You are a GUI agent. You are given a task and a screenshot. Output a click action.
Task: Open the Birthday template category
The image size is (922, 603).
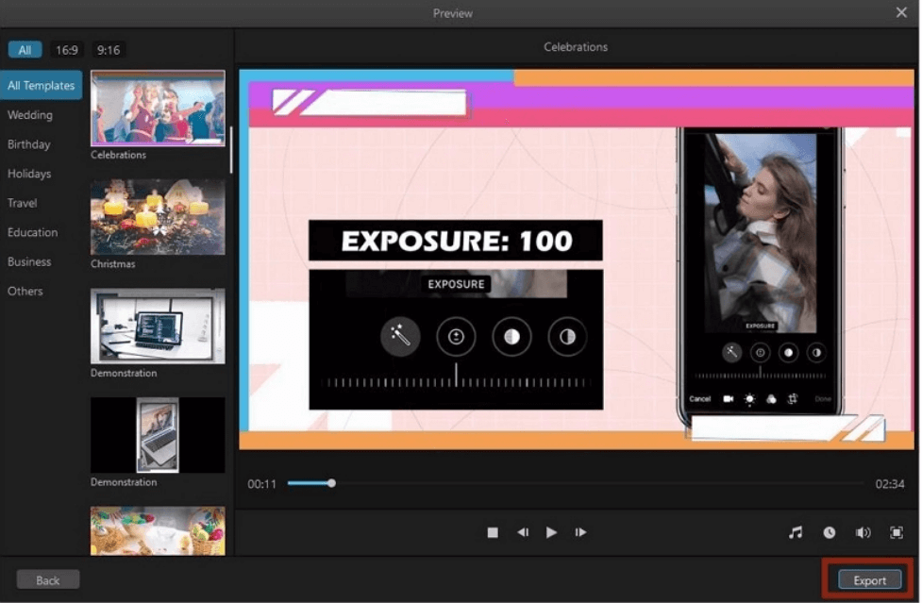29,144
